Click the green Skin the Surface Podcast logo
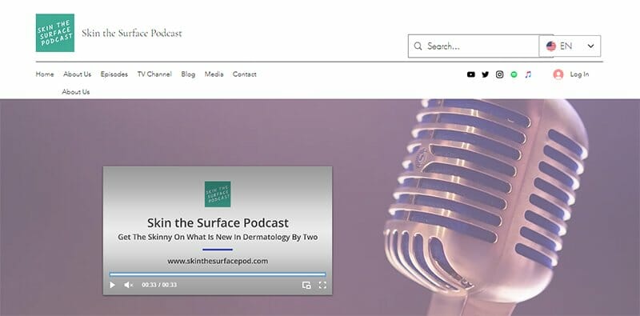Viewport: 640px width, 316px height. (x=55, y=33)
